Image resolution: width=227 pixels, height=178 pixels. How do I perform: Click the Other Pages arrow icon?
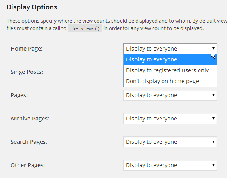click(213, 165)
